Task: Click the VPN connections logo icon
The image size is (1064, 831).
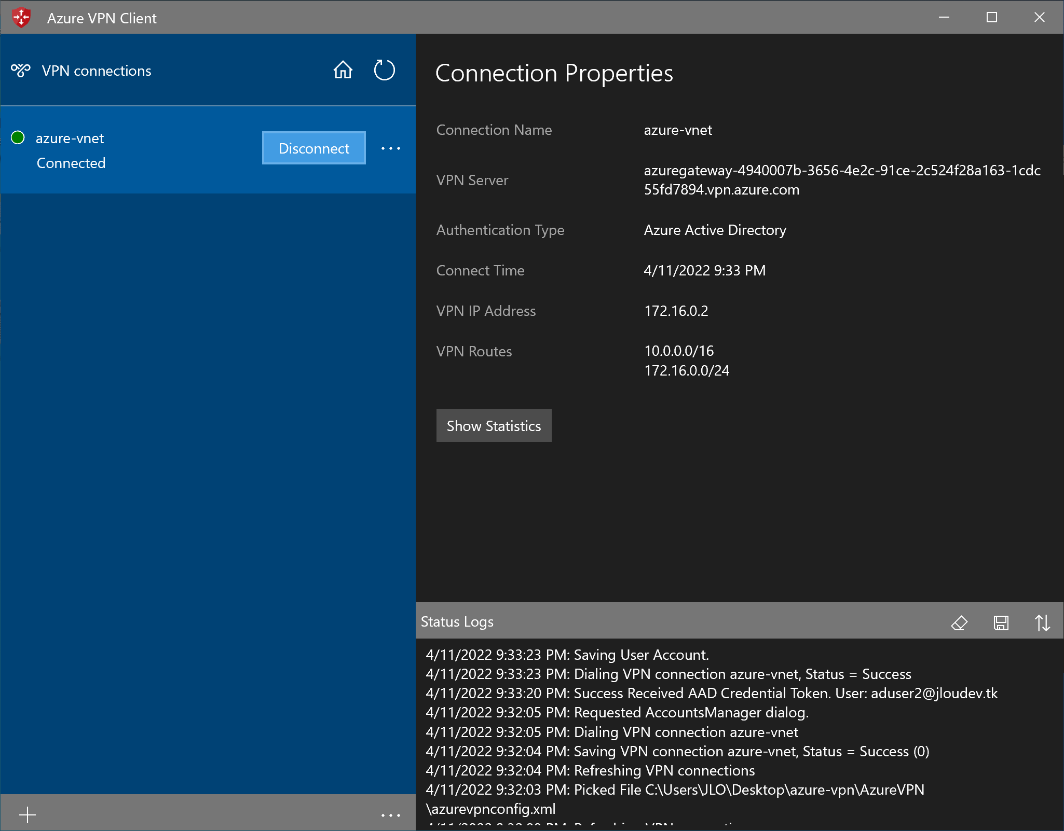Action: click(x=21, y=70)
